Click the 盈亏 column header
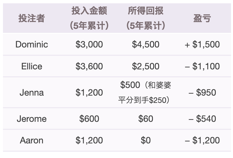 tap(202, 19)
